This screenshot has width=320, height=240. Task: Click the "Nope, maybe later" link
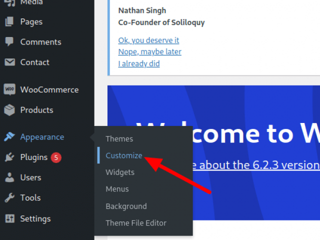pyautogui.click(x=149, y=51)
